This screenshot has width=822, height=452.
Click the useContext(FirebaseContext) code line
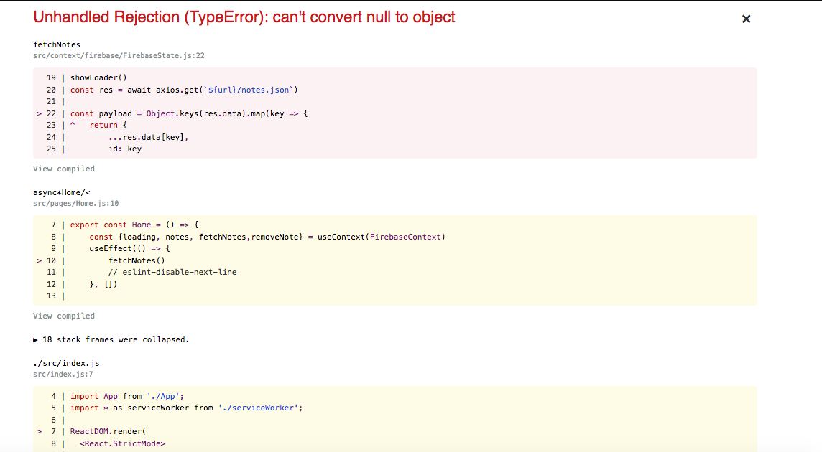[267, 237]
